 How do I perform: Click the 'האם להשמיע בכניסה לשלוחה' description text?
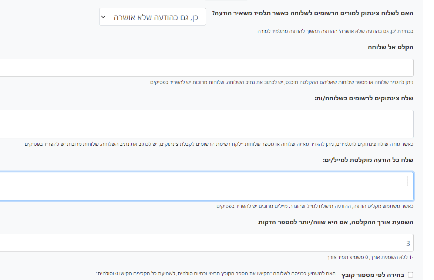215,274
